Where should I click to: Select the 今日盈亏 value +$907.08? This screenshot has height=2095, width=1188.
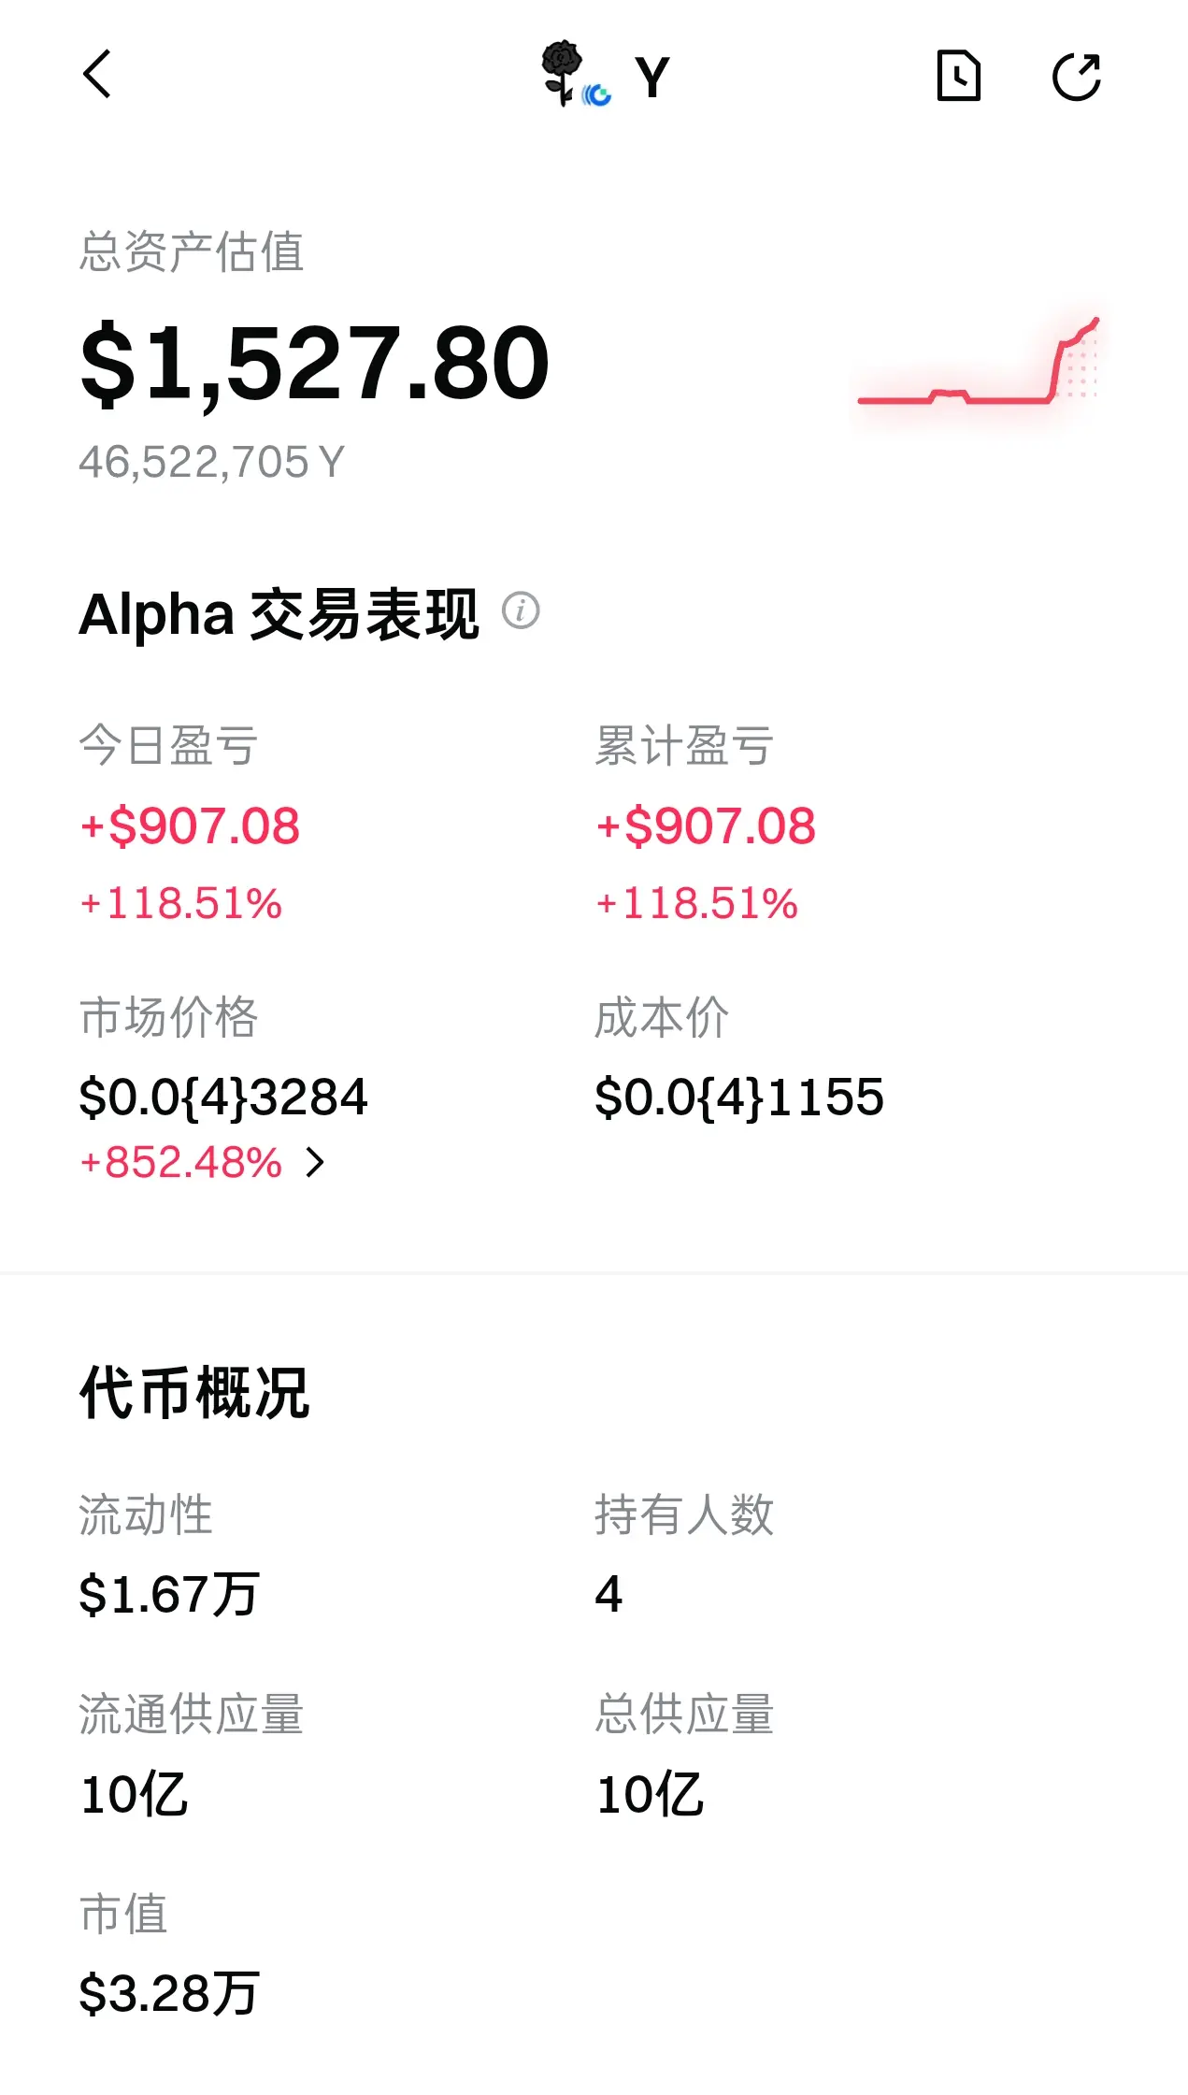tap(191, 826)
